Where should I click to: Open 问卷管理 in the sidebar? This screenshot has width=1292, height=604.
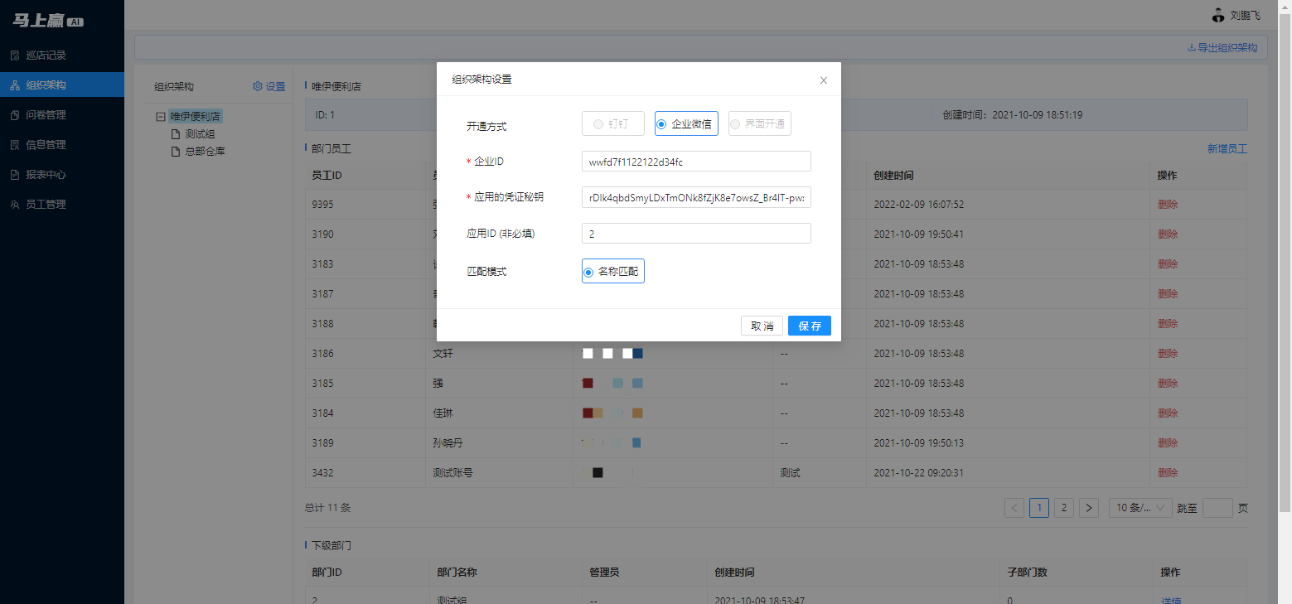click(62, 115)
